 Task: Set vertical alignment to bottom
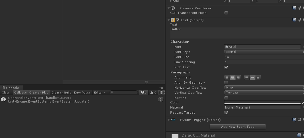point(258,78)
